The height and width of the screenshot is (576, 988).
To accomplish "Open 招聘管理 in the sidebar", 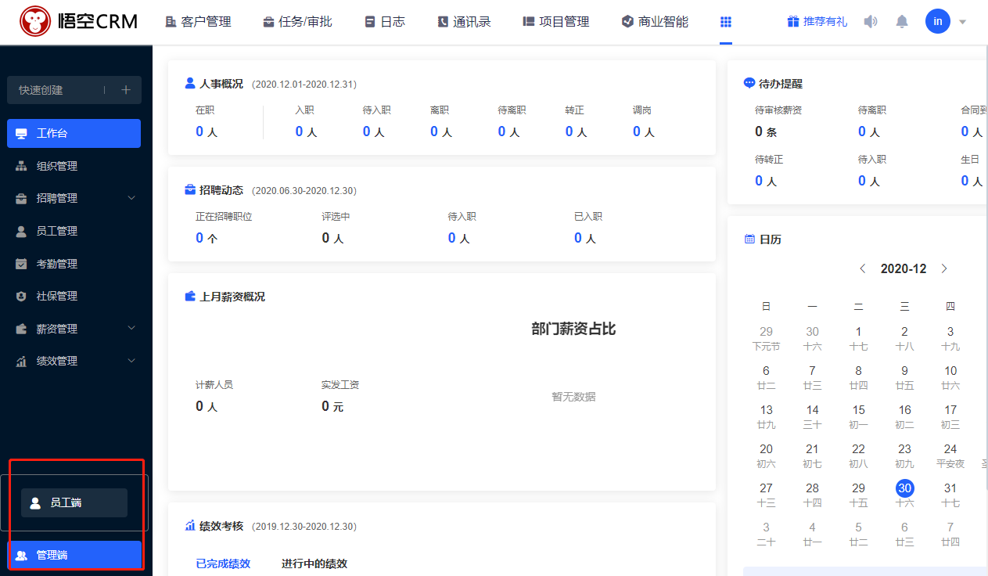I will [74, 199].
